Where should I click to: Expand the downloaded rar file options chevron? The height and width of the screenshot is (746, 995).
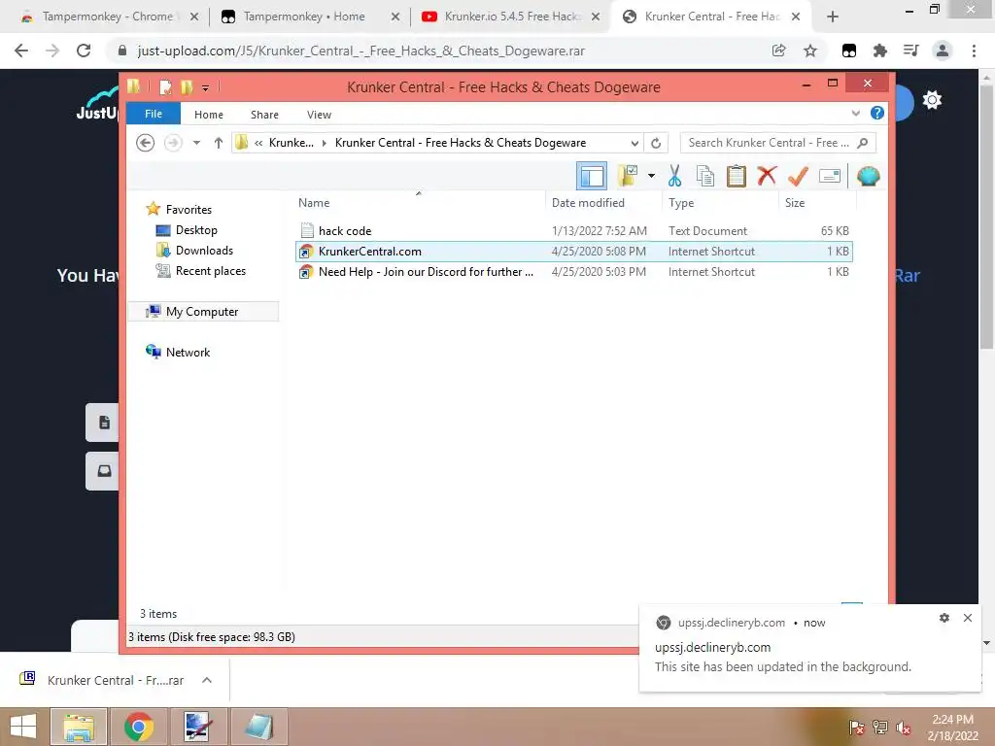coord(207,680)
